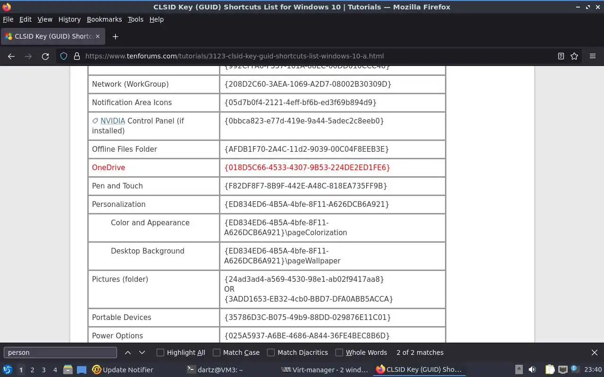Image resolution: width=604 pixels, height=377 pixels.
Task: Click the removable media eject tray icon
Action: click(x=519, y=370)
